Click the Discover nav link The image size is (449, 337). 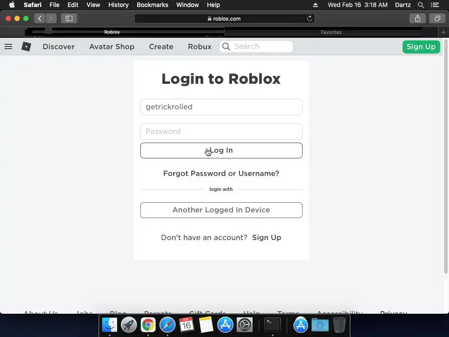[x=59, y=47]
